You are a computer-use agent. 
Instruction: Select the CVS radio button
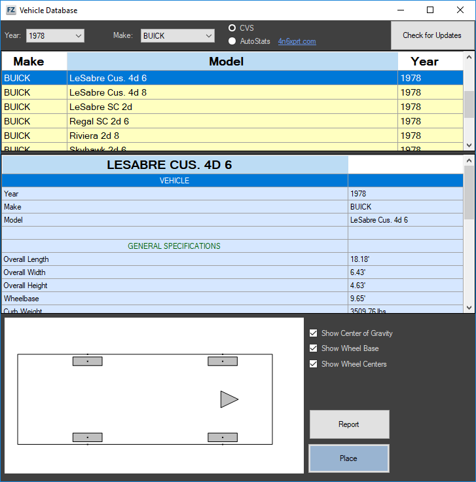[232, 28]
